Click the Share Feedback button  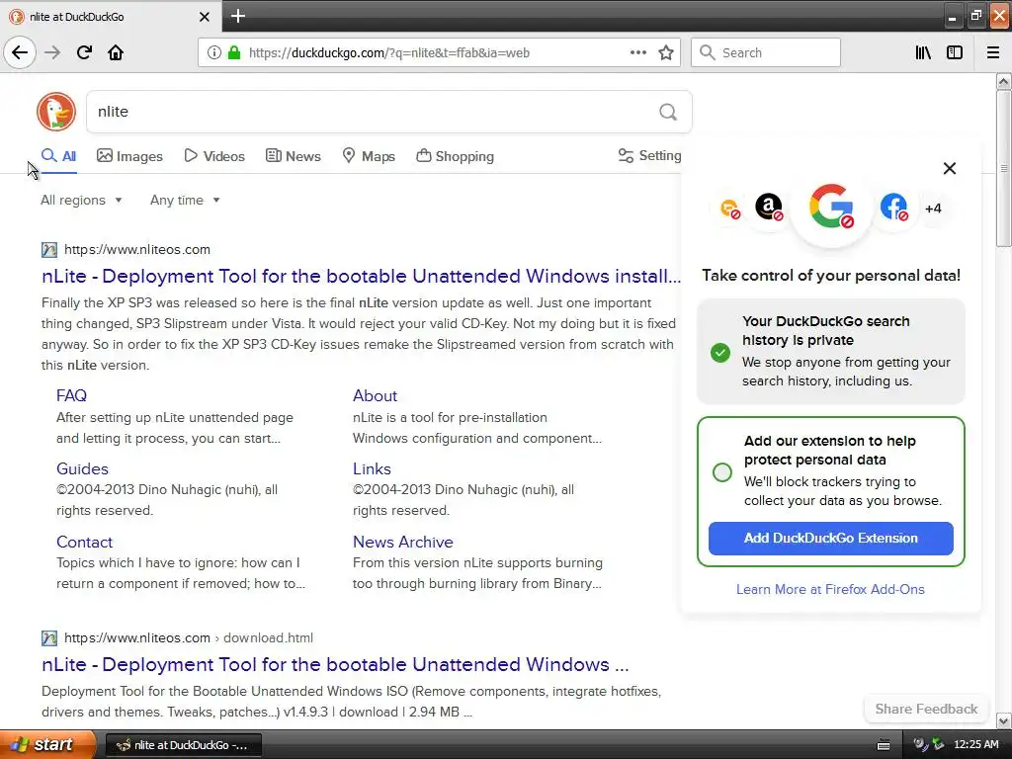coord(926,709)
